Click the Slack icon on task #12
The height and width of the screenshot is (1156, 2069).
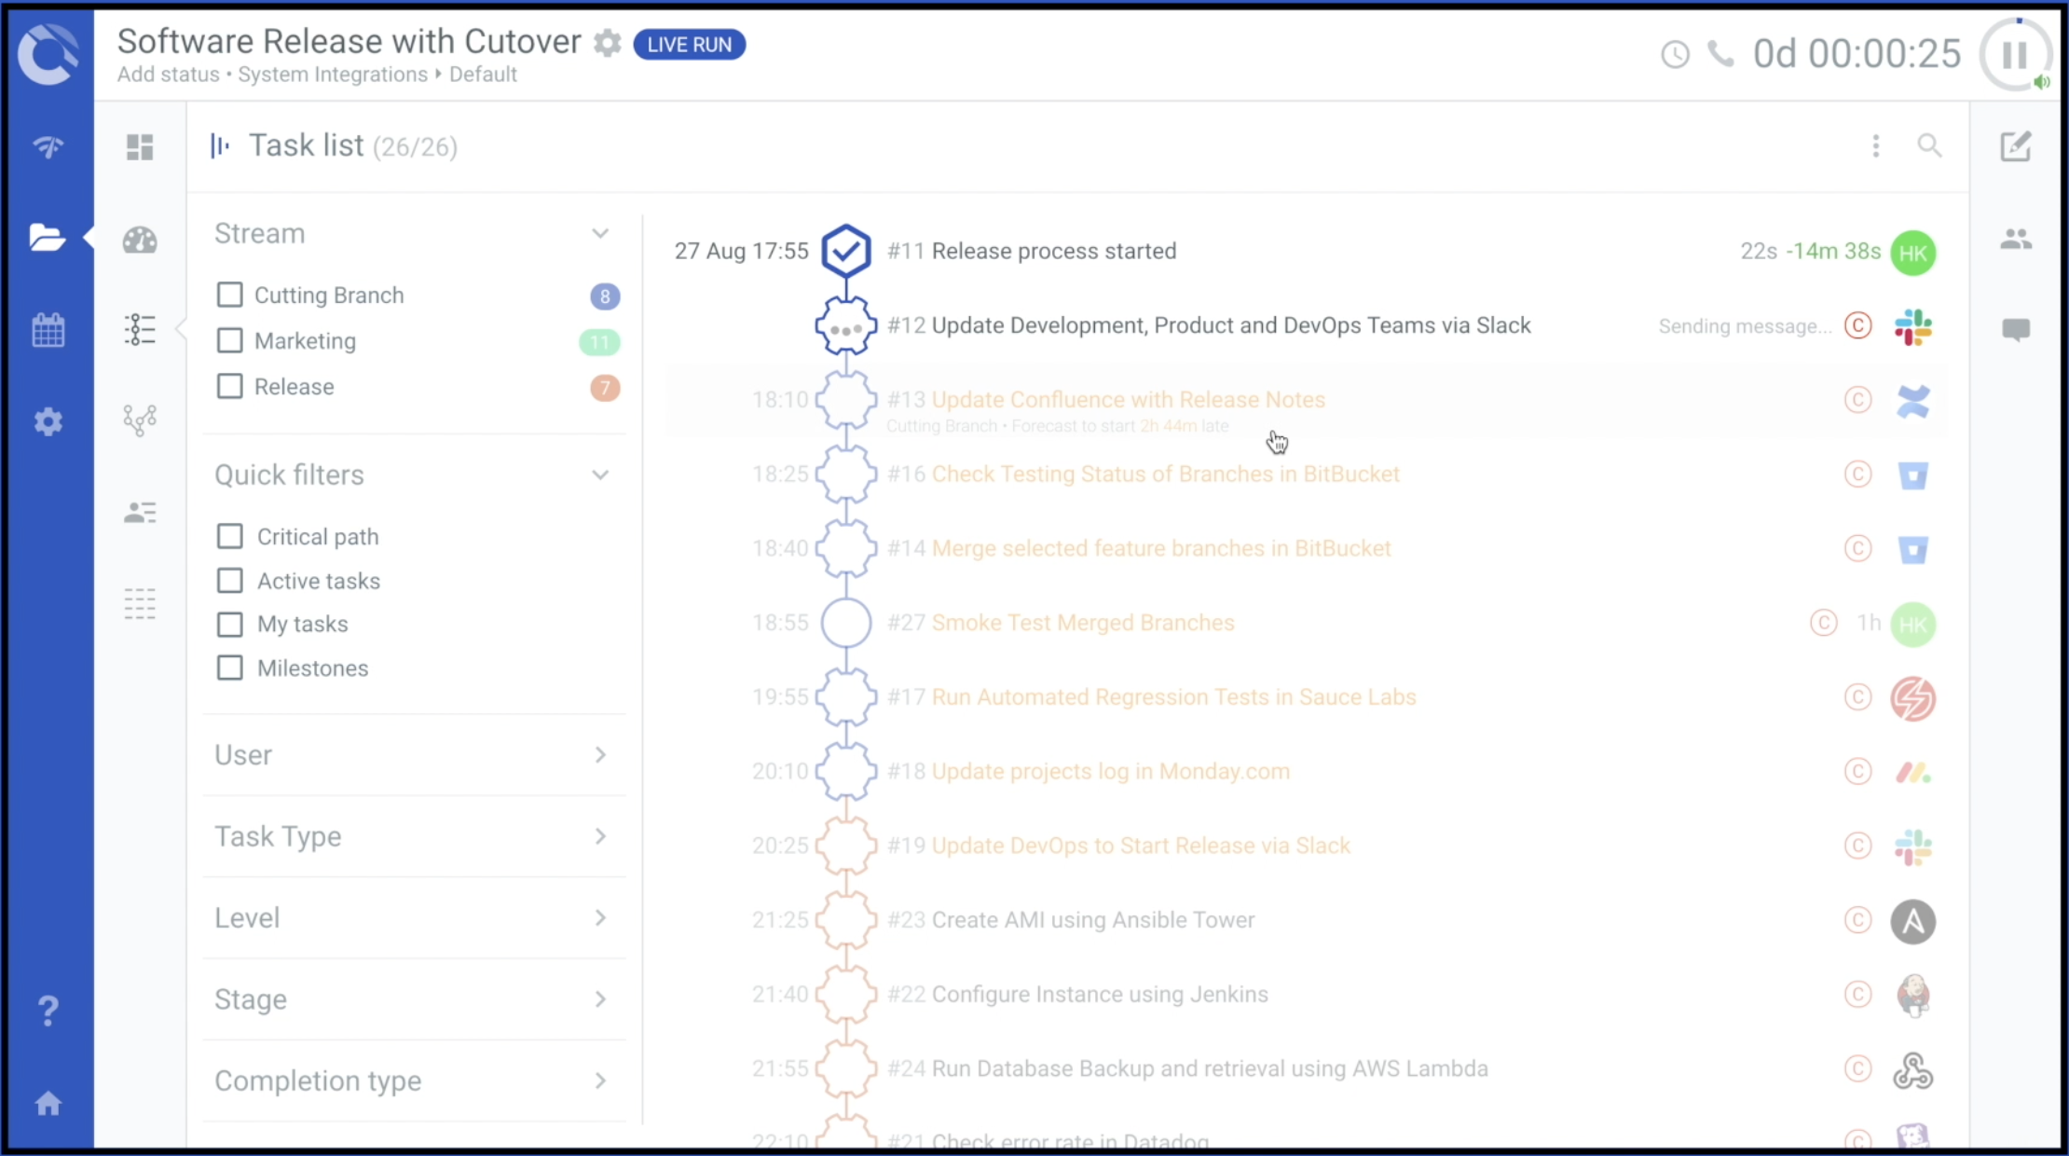(x=1913, y=327)
